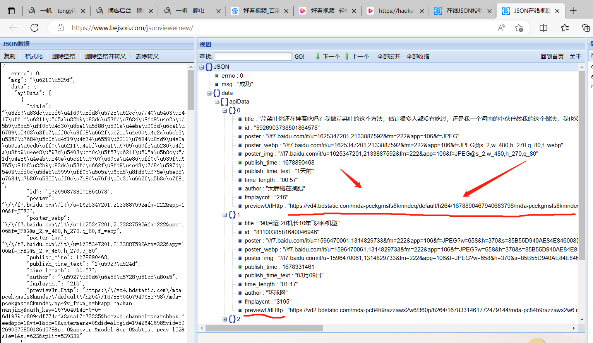Image resolution: width=593 pixels, height=343 pixels.
Task: Collapse the data node
Action: coord(209,93)
